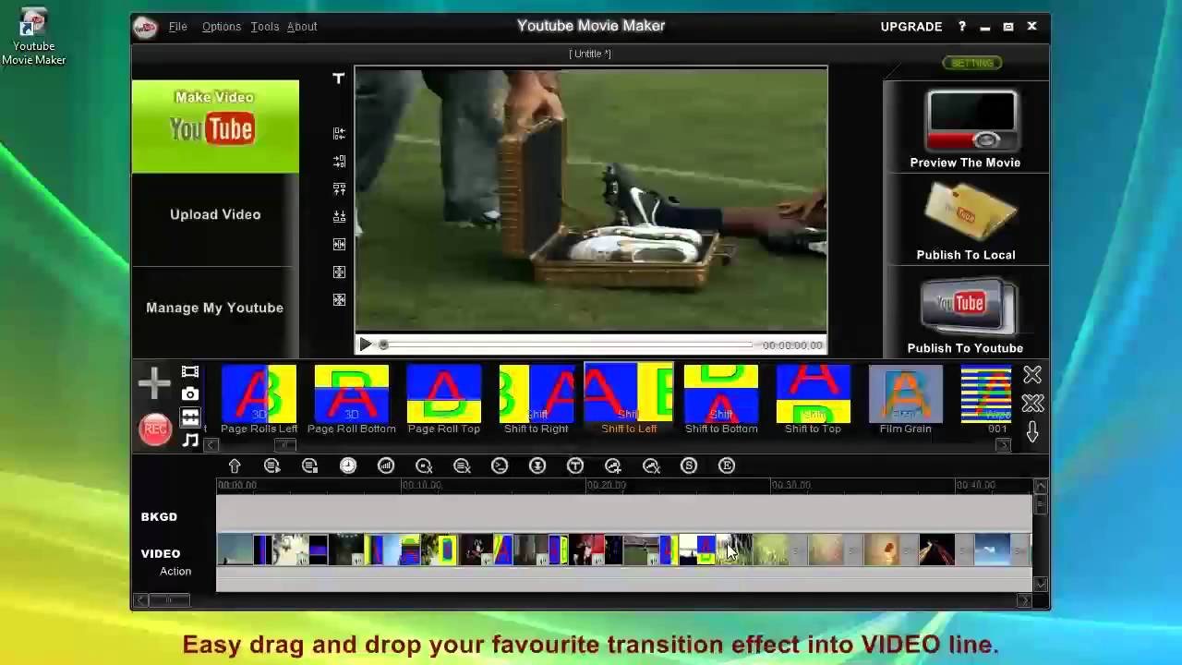Click the volume bars timeline toolbar icon
Viewport: 1182px width, 665px height.
tap(386, 466)
